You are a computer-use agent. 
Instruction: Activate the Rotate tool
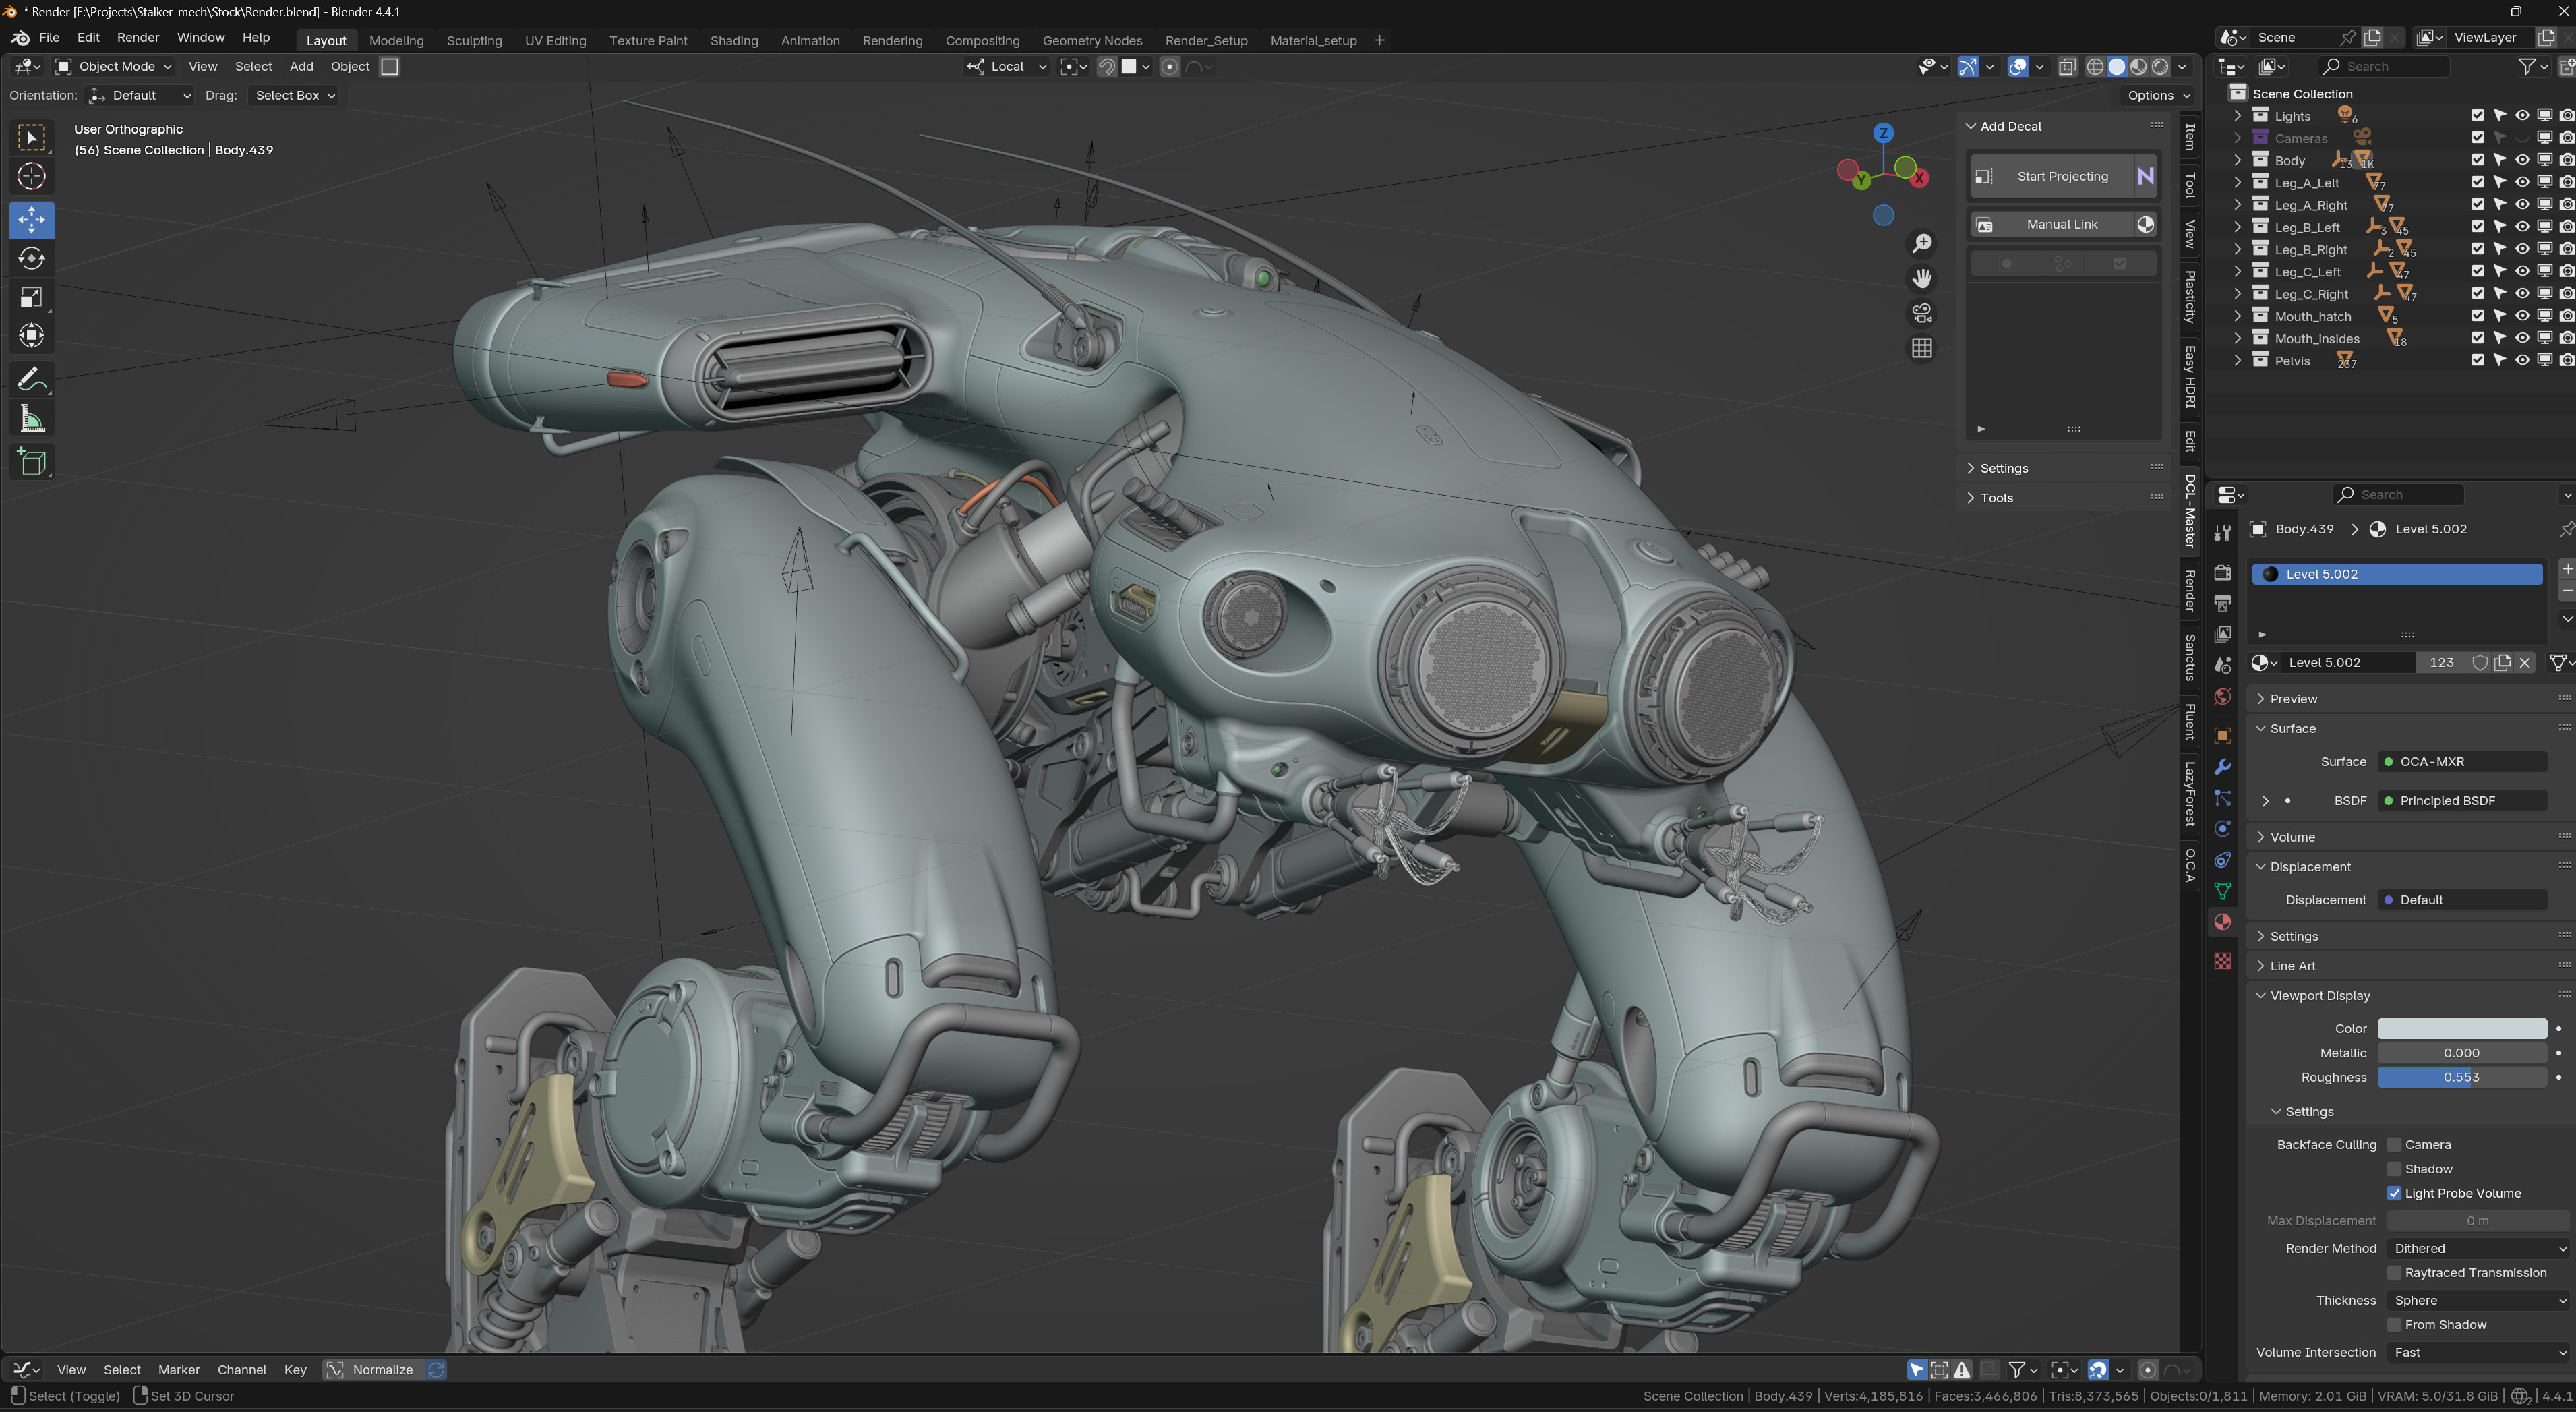tap(31, 258)
